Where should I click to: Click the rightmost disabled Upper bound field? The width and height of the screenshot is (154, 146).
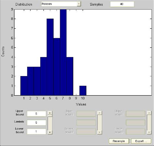click(x=135, y=114)
